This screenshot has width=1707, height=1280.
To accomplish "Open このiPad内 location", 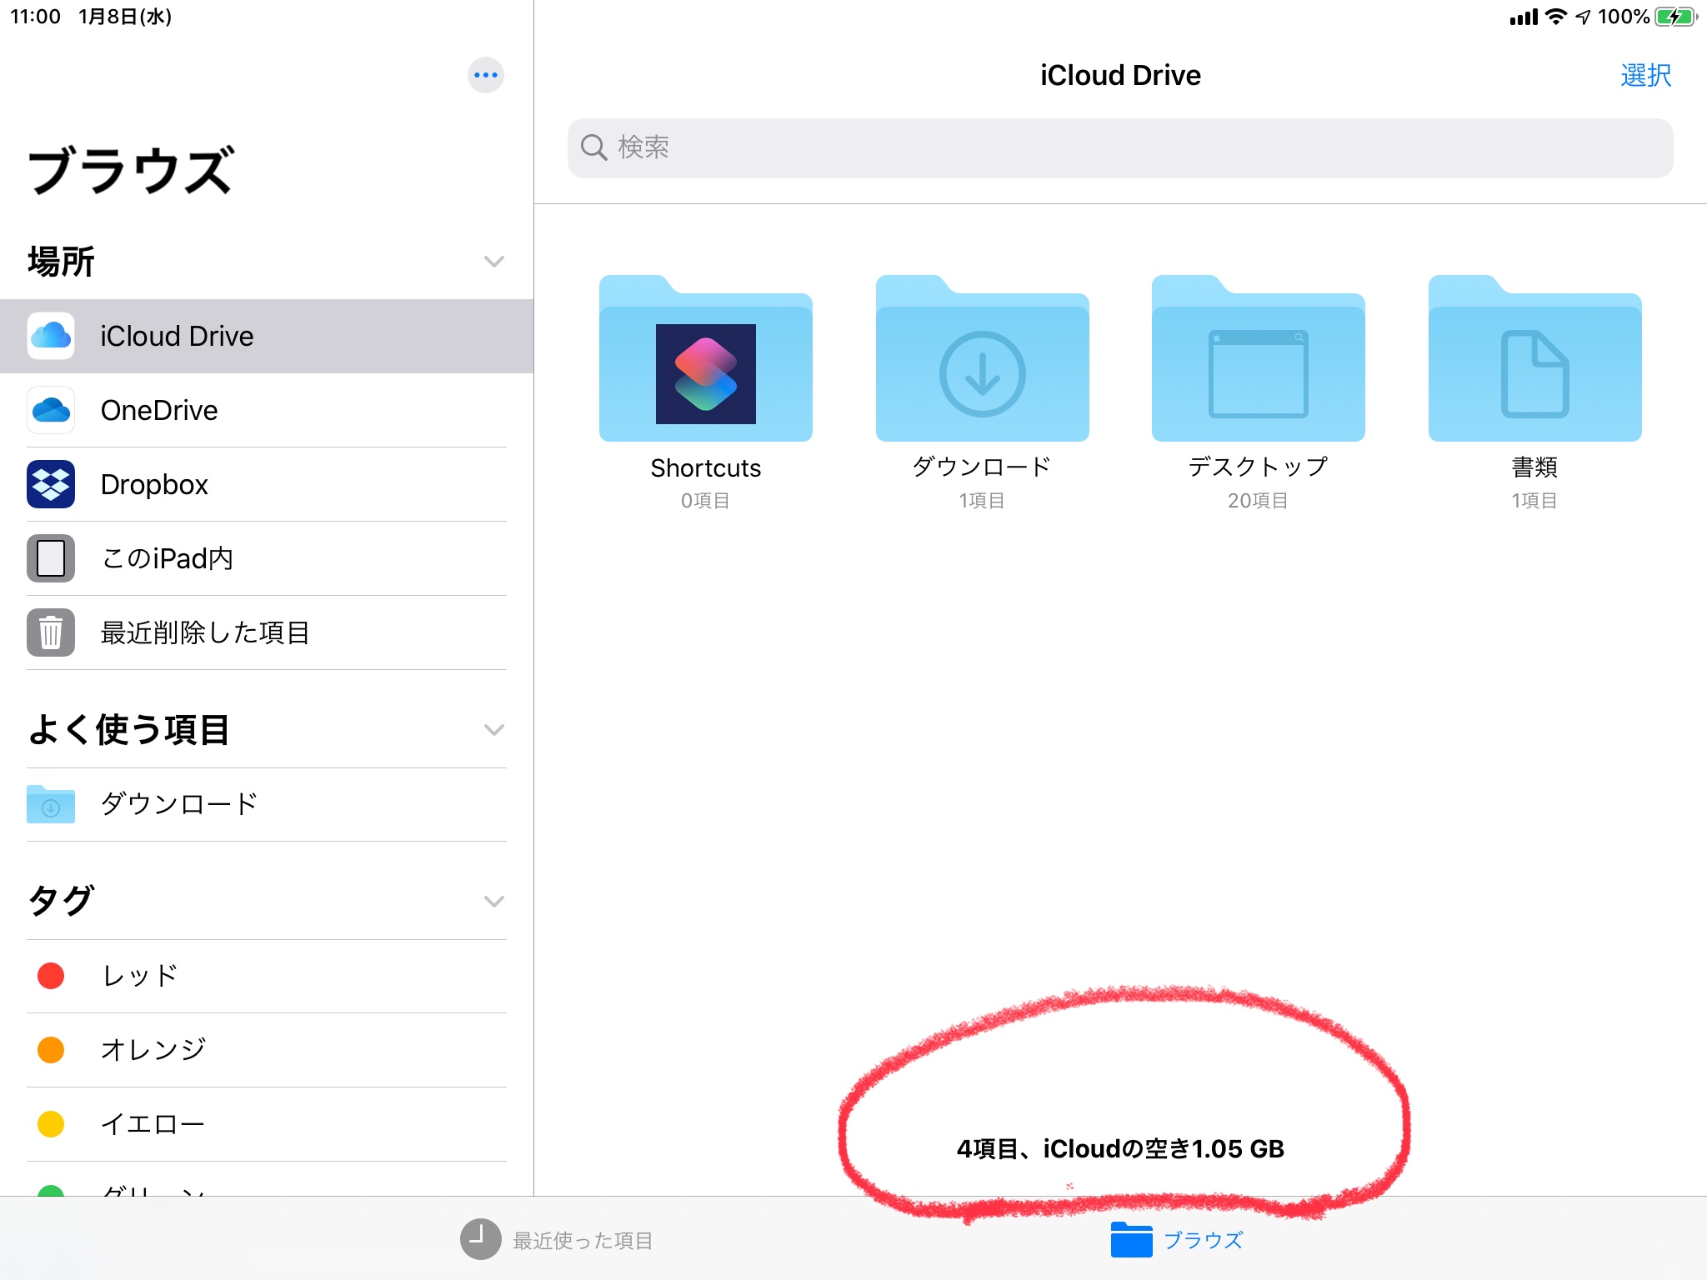I will 167,558.
